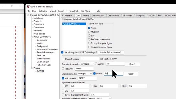This screenshot has height=99, width=176.
Task: Collapse the Phases tree node
Action: (x=32, y=68)
